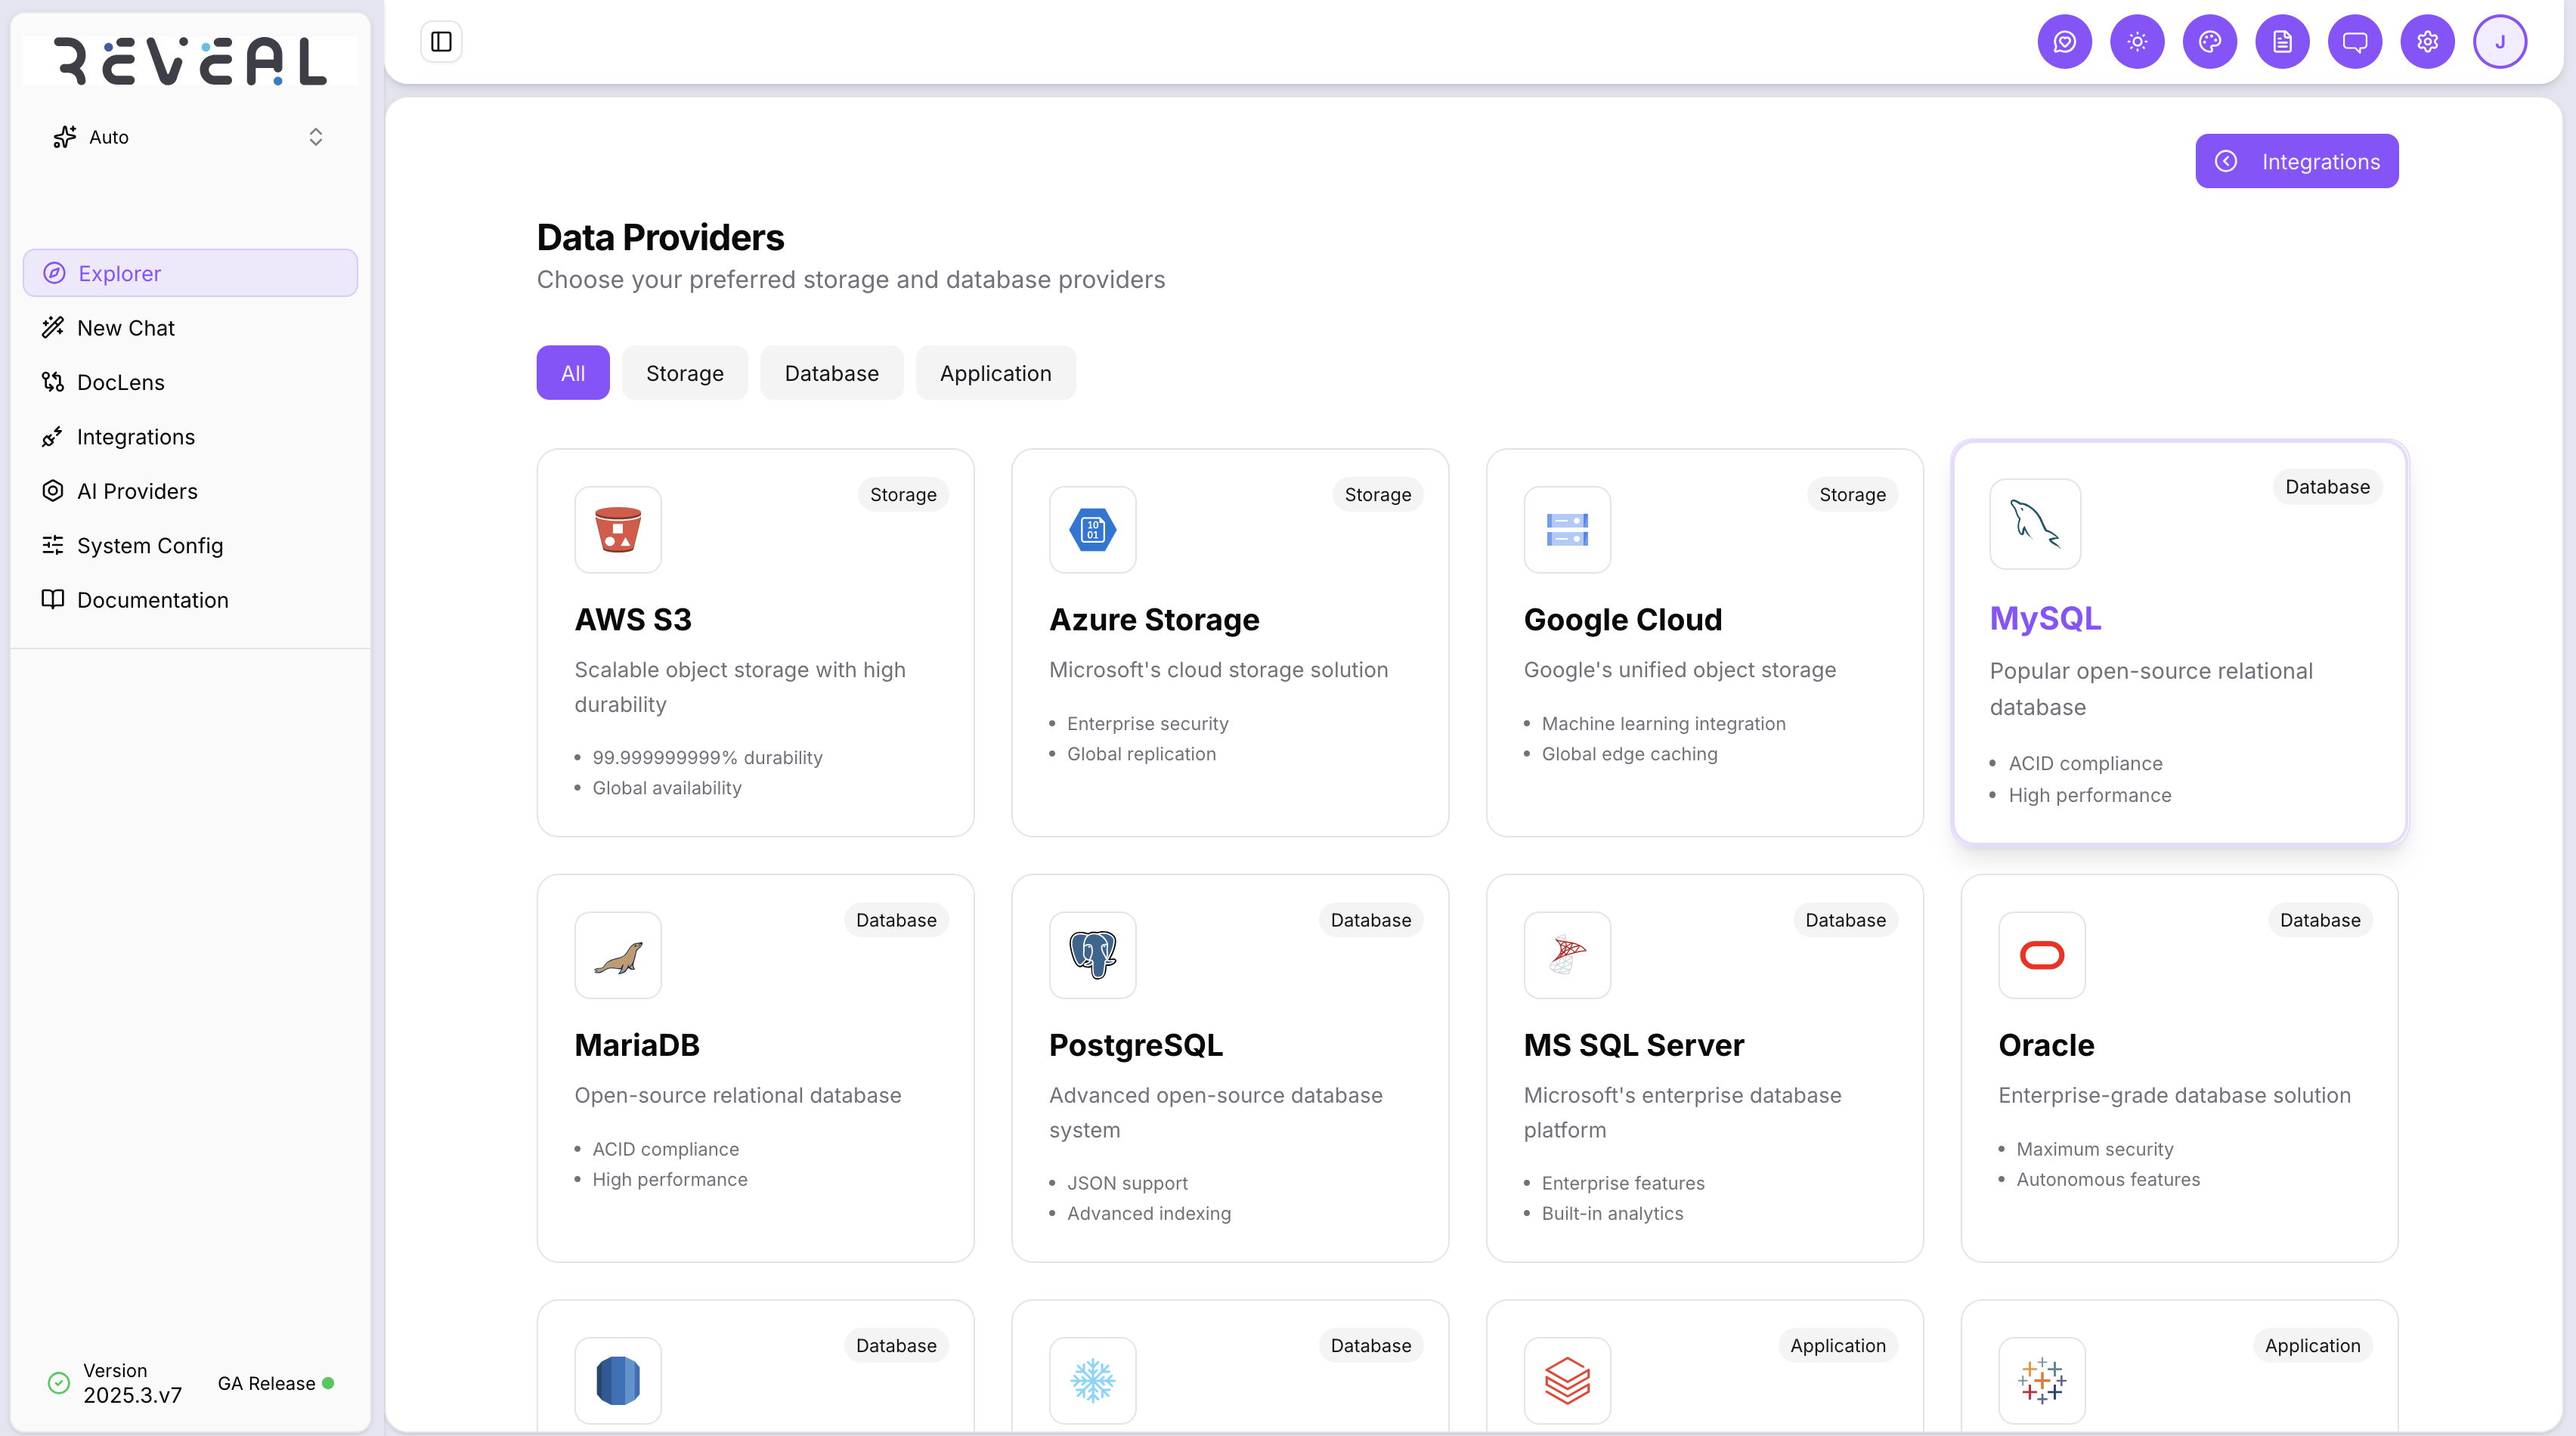Click 'Built-in analytics' feature text
The height and width of the screenshot is (1436, 2576).
coord(1612,1213)
